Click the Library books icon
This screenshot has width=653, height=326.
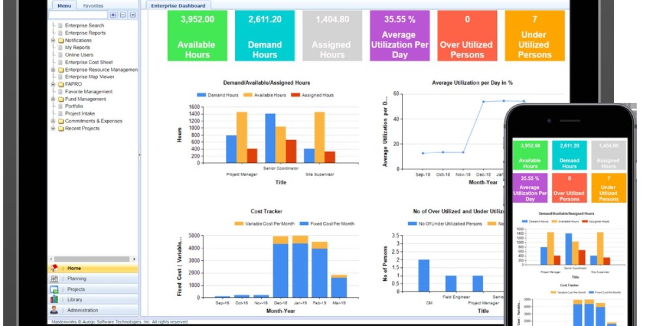coord(54,299)
